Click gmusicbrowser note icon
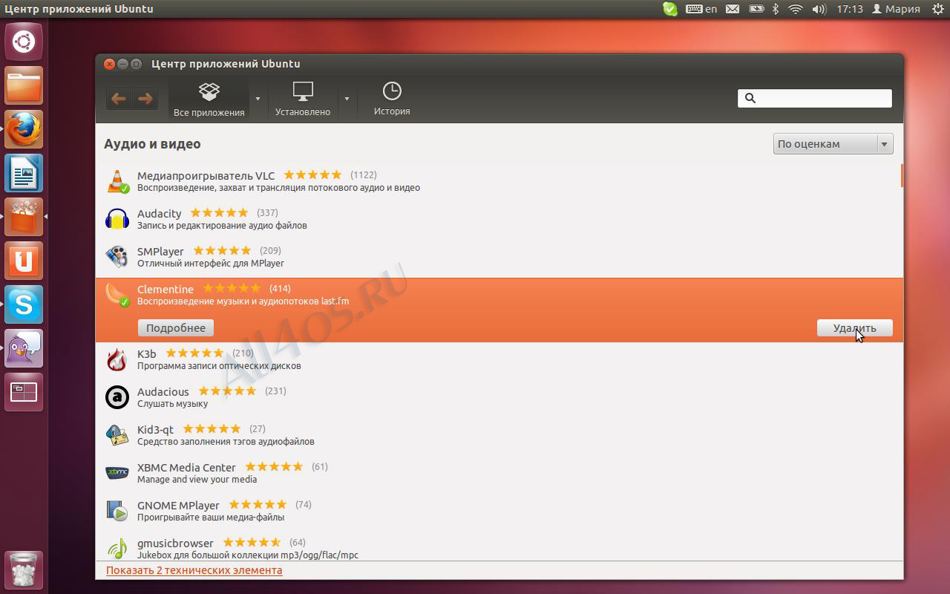Image resolution: width=950 pixels, height=594 pixels. [x=117, y=549]
